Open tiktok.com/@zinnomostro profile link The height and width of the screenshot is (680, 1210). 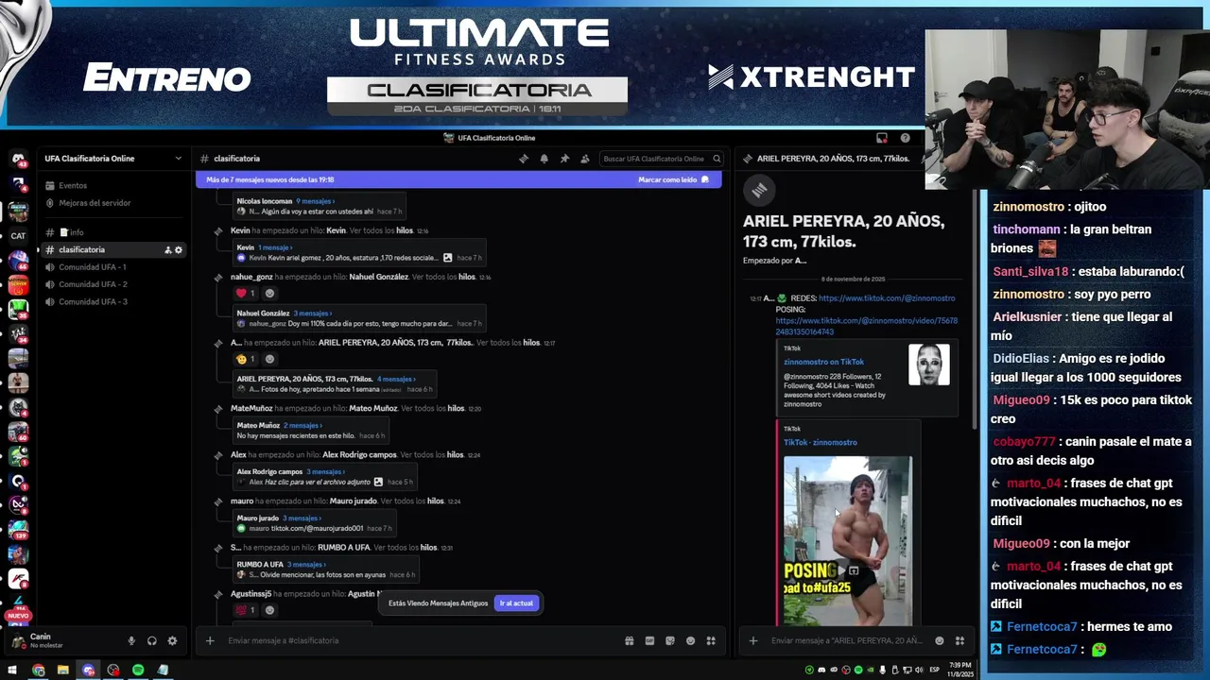pos(887,298)
